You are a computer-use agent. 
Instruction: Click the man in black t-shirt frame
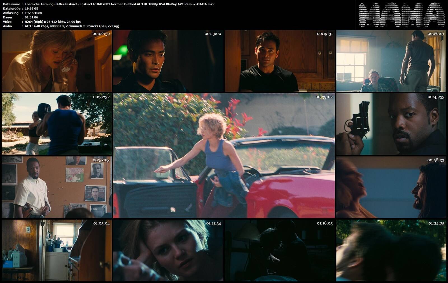[x=280, y=61]
